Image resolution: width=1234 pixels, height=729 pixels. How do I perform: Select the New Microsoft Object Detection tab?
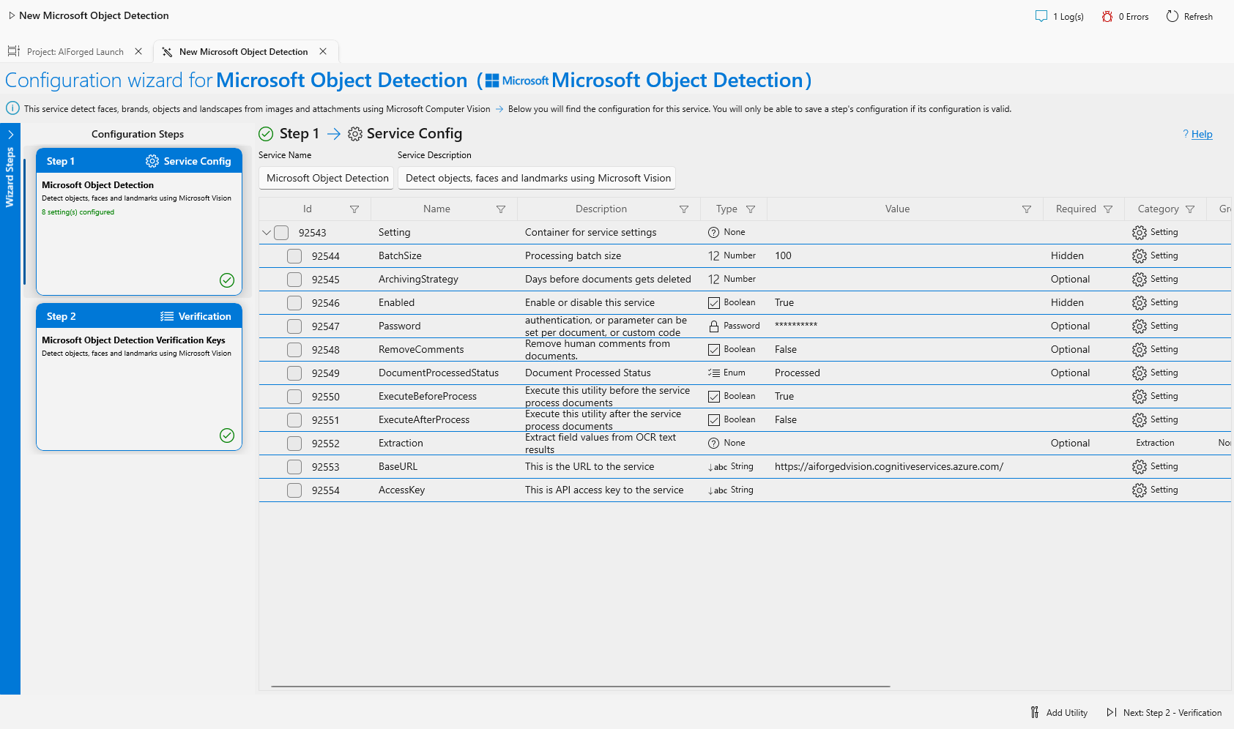coord(243,52)
